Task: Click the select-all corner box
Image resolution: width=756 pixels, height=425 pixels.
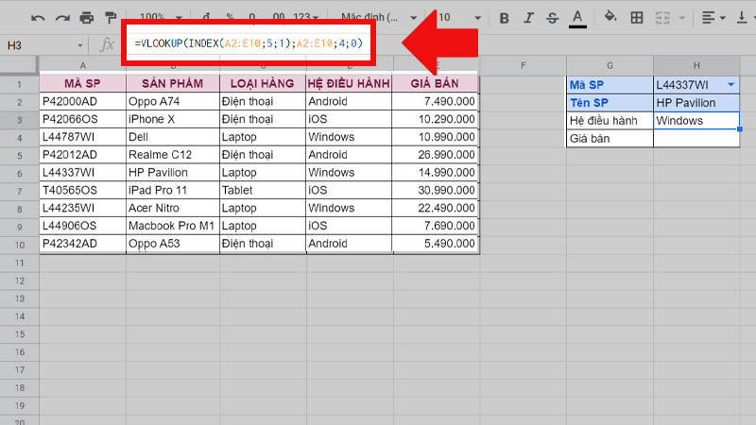Action: click(18, 65)
